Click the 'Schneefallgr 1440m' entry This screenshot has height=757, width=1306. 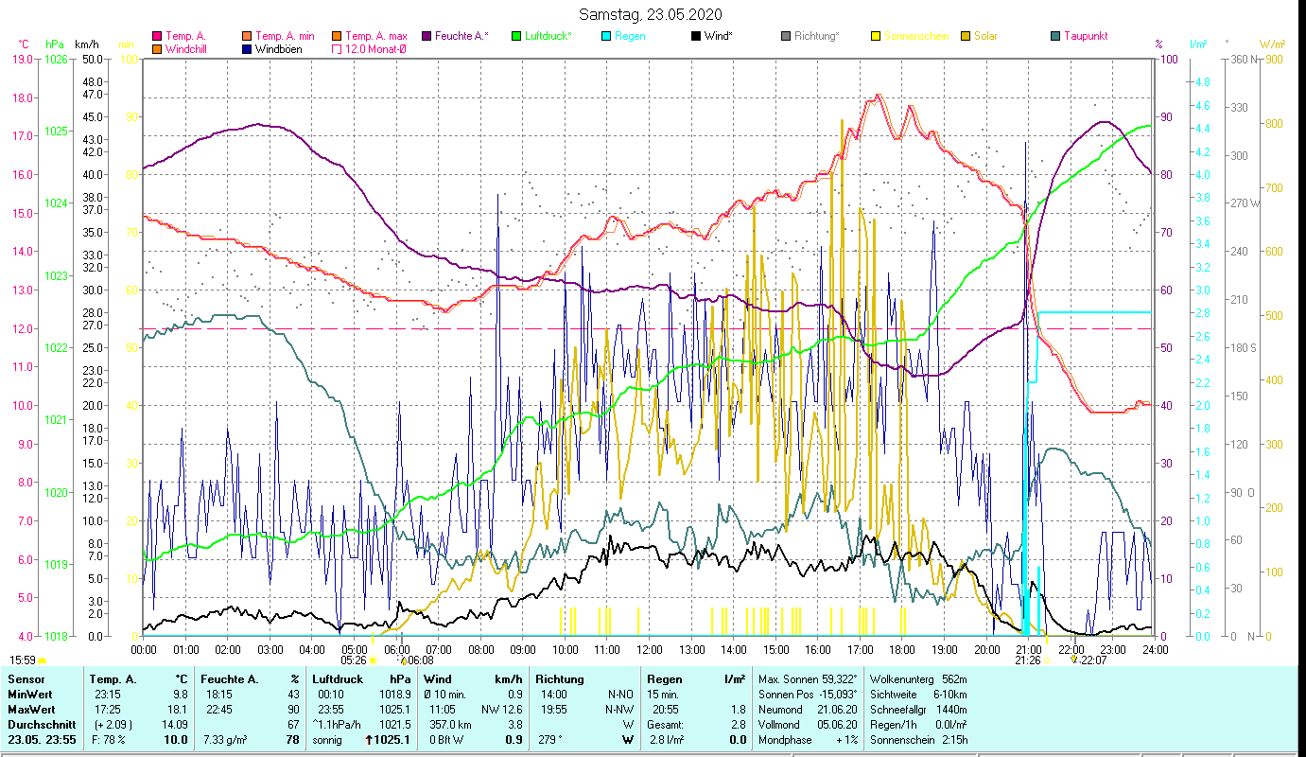918,710
